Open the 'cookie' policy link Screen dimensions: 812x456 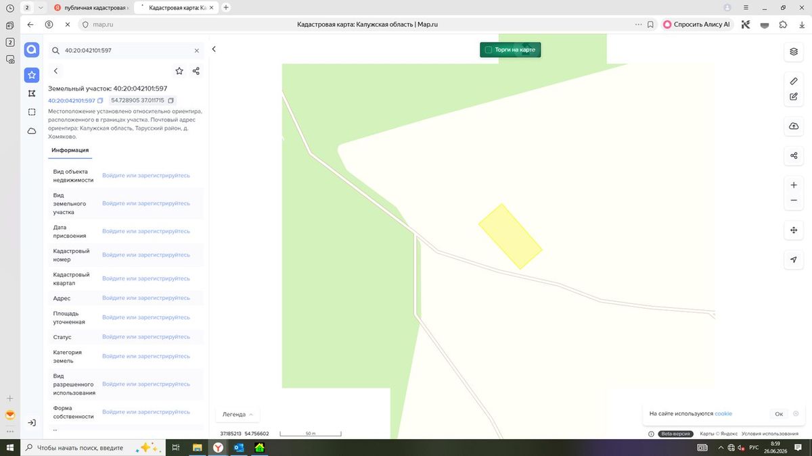click(723, 413)
